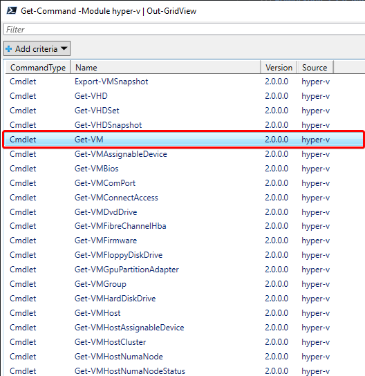Select the Get-VMHost row
The width and height of the screenshot is (365, 376).
(184, 313)
